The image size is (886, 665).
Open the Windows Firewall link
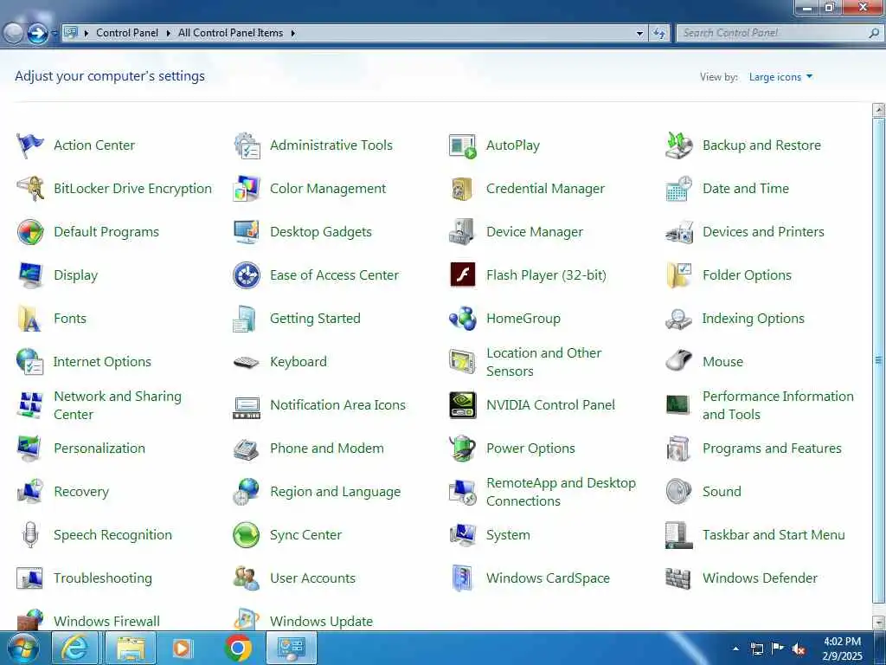[106, 621]
